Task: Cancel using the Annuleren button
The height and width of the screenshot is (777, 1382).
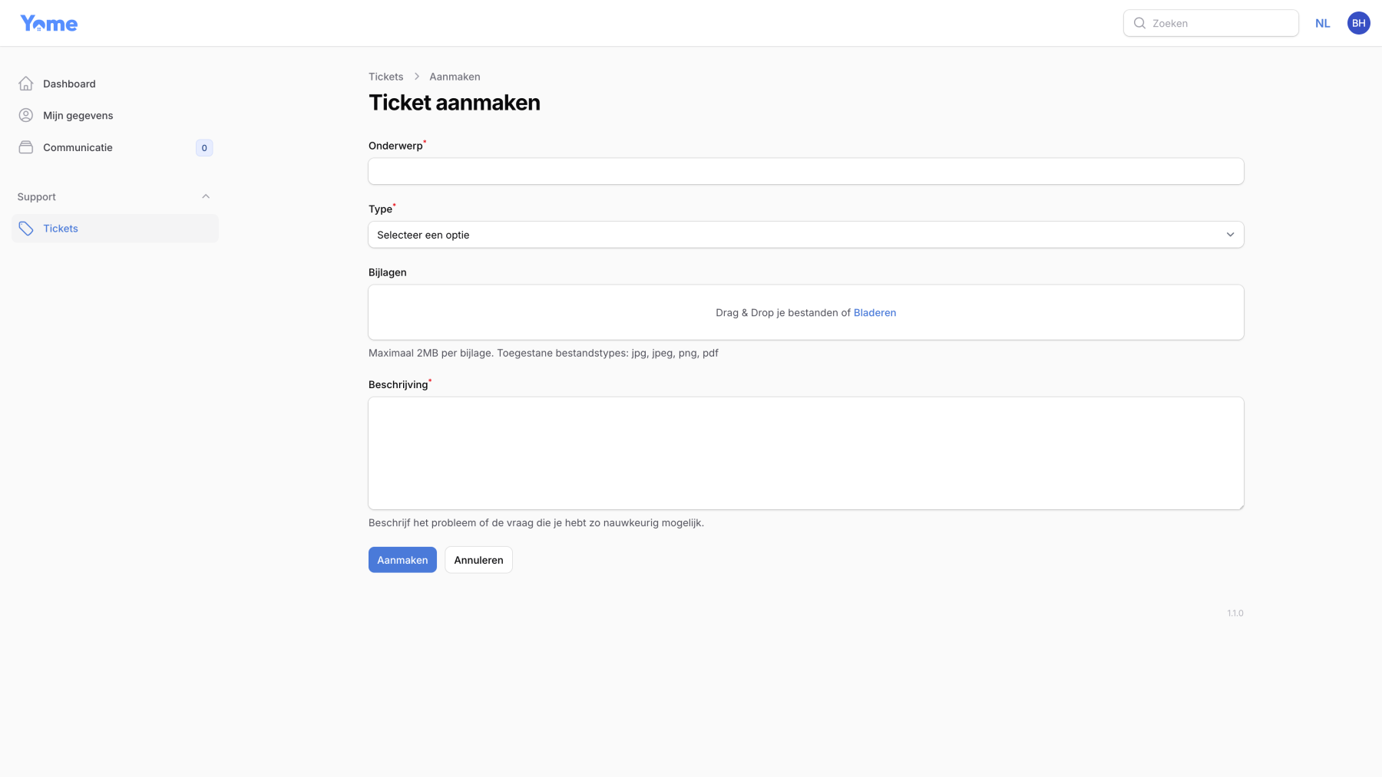Action: [x=478, y=559]
